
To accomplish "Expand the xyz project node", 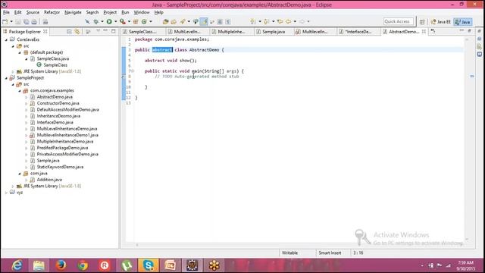I will pyautogui.click(x=6, y=193).
